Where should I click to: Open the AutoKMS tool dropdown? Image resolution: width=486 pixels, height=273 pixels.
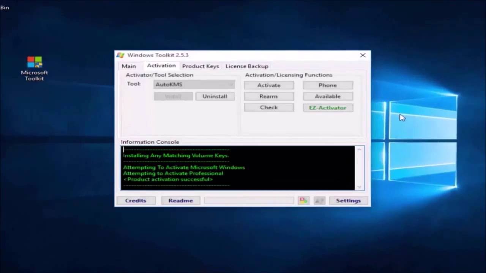pos(194,85)
